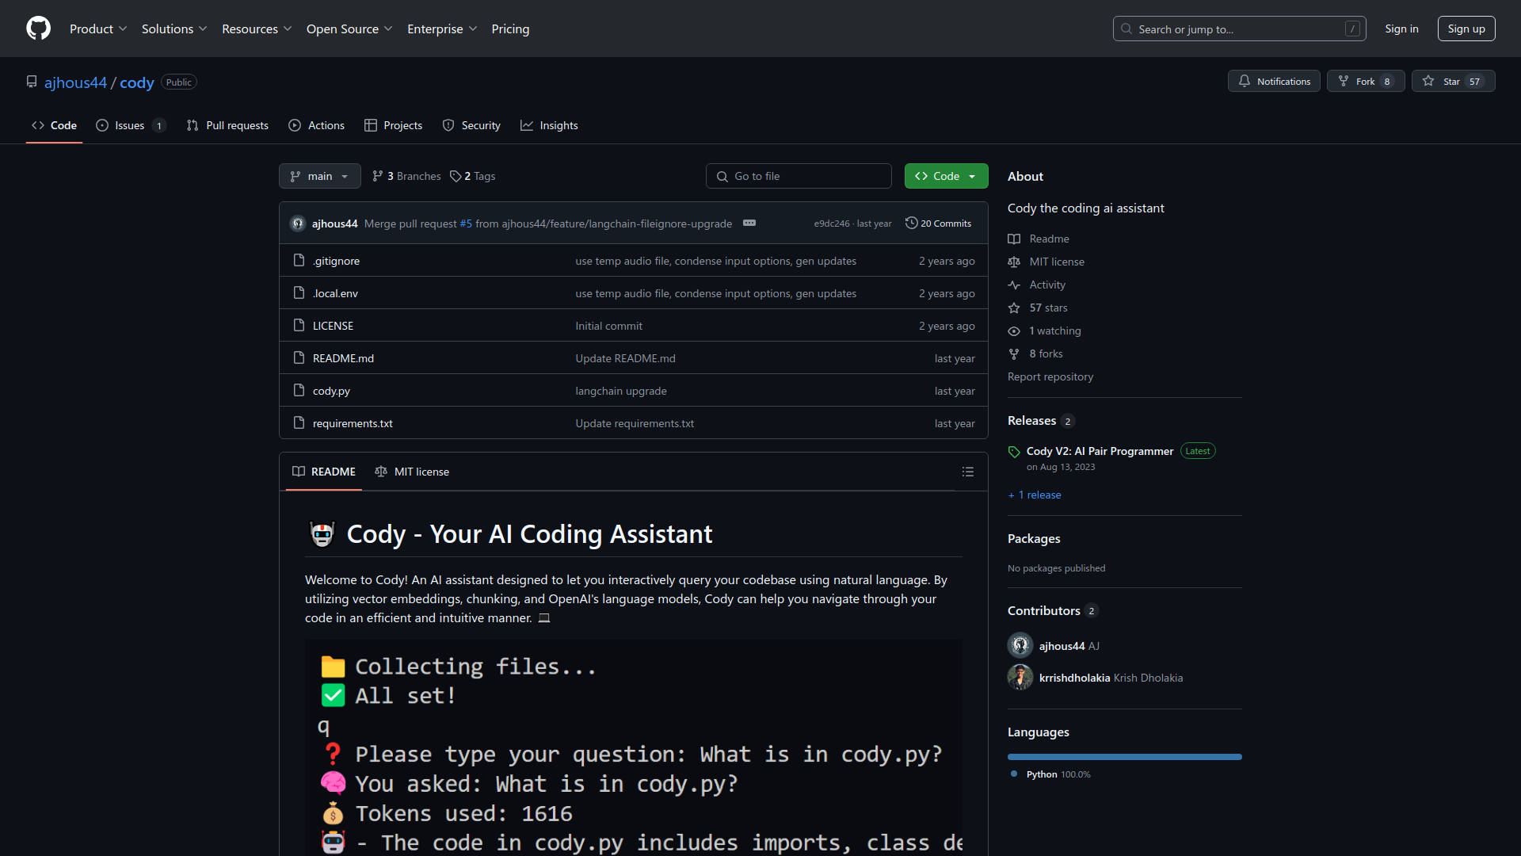
Task: Open Activity link in About
Action: click(1036, 285)
